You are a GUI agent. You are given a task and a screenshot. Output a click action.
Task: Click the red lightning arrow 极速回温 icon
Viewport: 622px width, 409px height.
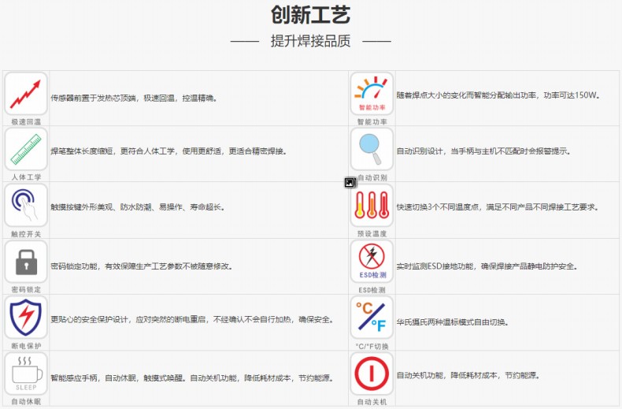click(x=26, y=94)
